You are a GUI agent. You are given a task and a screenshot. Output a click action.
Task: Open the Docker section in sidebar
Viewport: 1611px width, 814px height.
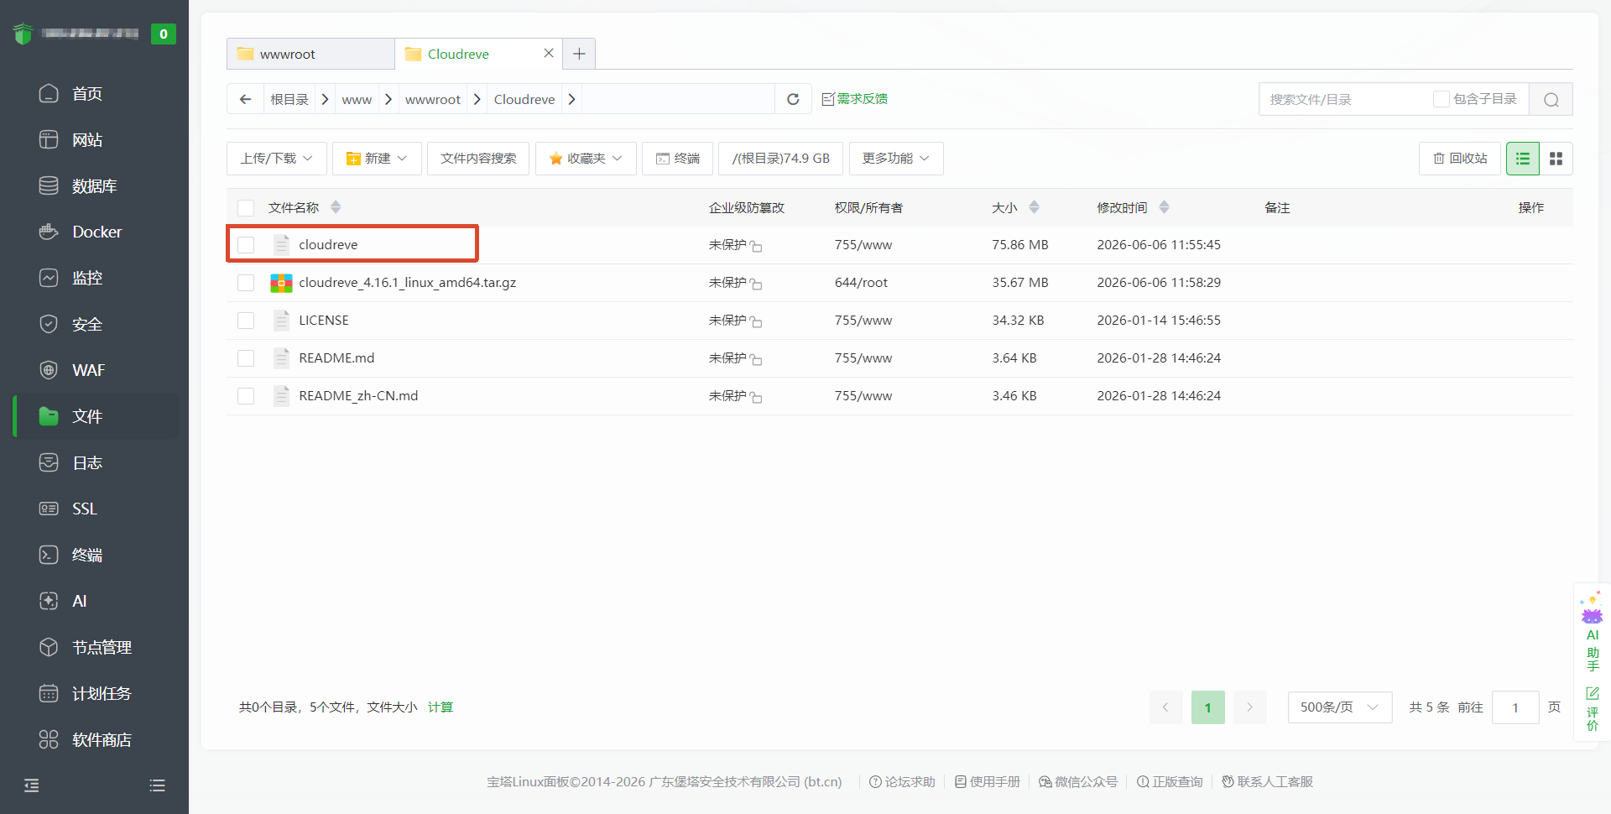click(x=96, y=232)
